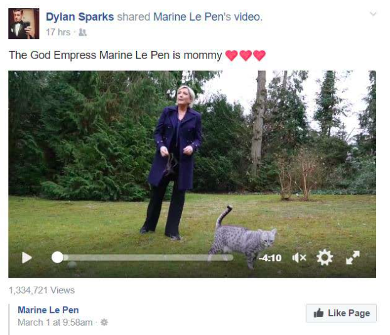The width and height of the screenshot is (390, 335).
Task: Open March 1 at 9:58am timestamp
Action: tap(55, 322)
